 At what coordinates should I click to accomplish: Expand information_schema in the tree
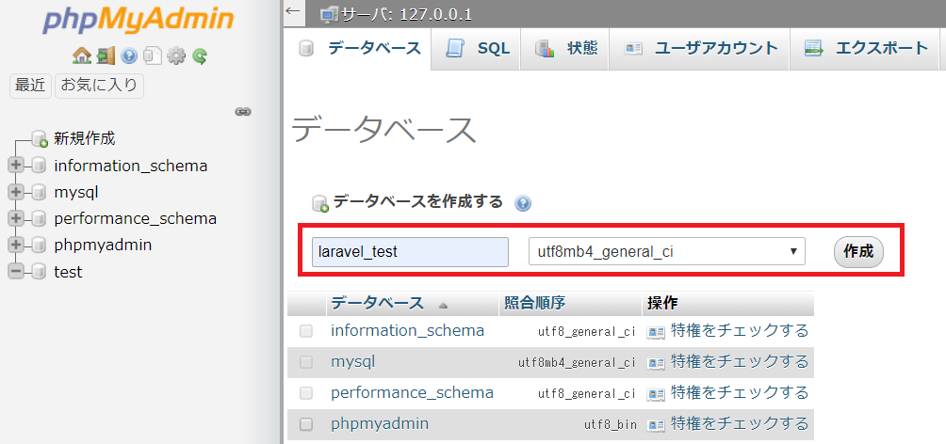[x=16, y=166]
